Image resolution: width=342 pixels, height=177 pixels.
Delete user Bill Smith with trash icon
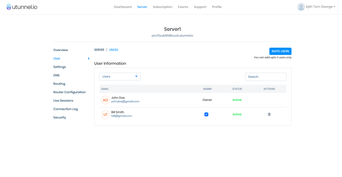point(269,114)
